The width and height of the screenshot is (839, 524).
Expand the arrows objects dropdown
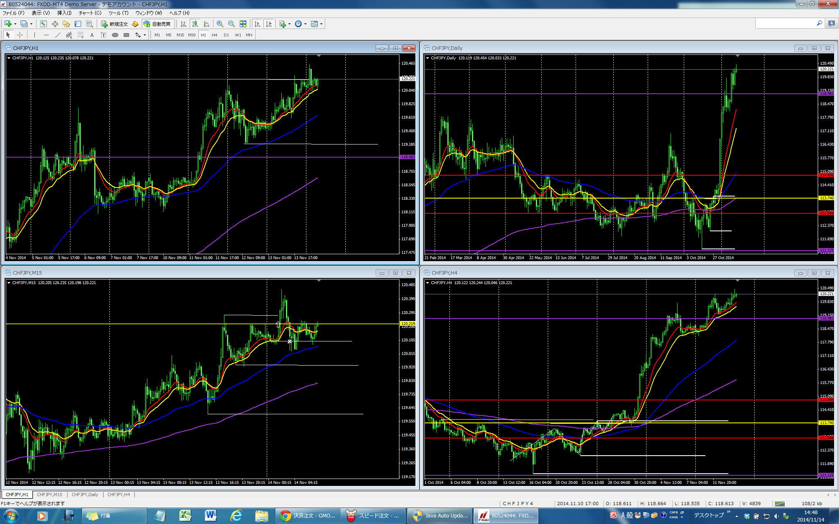[145, 35]
